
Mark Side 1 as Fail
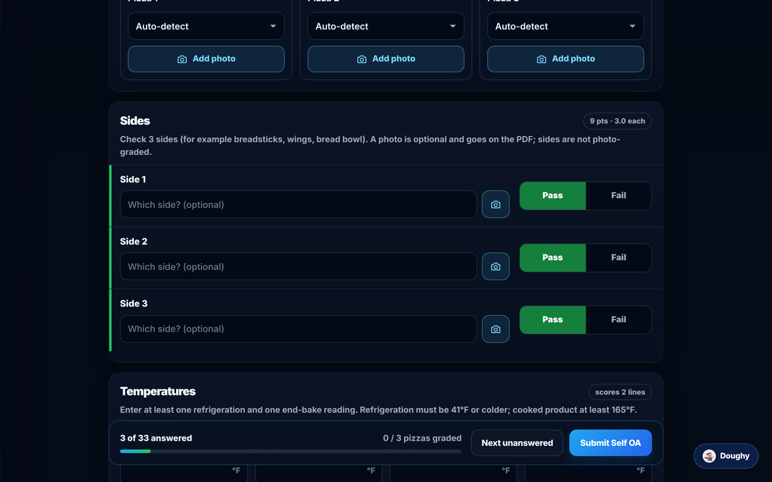click(619, 196)
